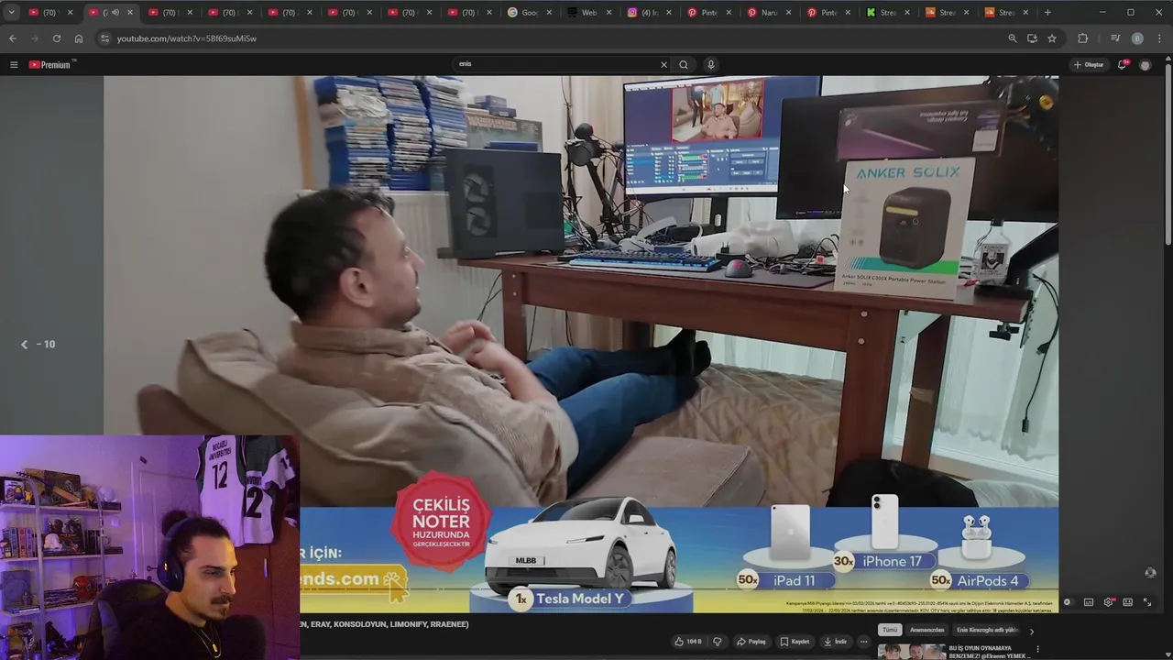Switch to the Naru Pinterest tab
The height and width of the screenshot is (660, 1173).
click(768, 12)
